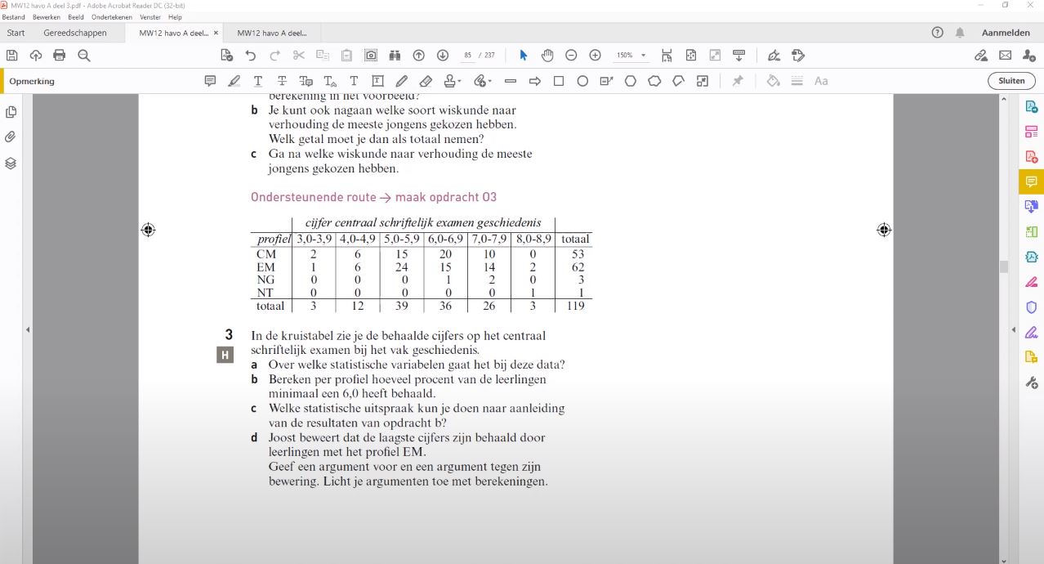This screenshot has width=1044, height=564.
Task: Click the cloud upload icon
Action: click(x=36, y=56)
